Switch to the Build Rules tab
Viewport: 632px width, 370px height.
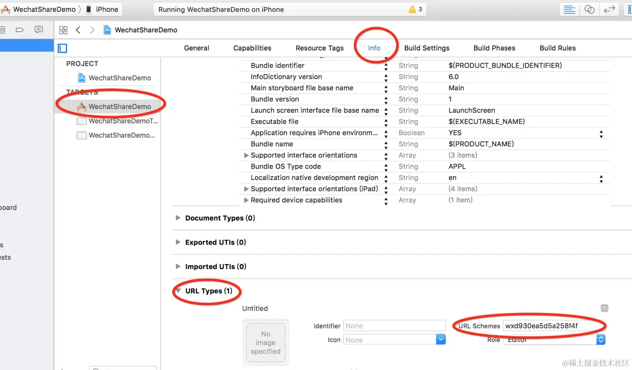557,48
